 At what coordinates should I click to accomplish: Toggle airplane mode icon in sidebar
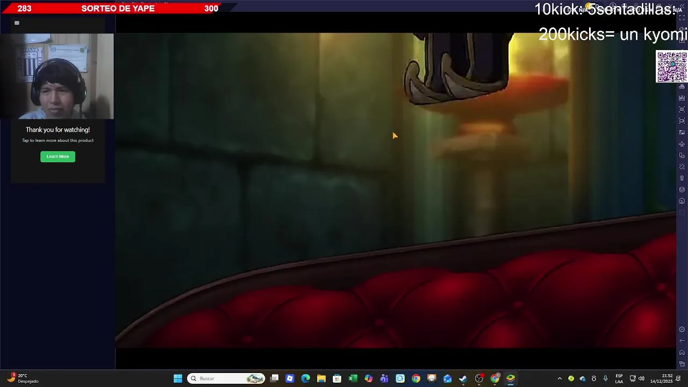point(682,144)
